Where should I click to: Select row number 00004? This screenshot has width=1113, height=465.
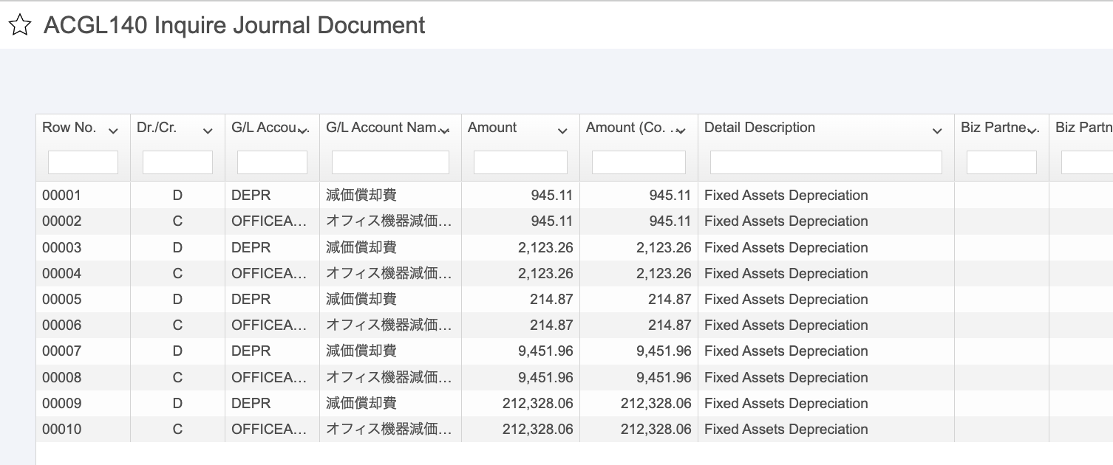click(x=62, y=273)
